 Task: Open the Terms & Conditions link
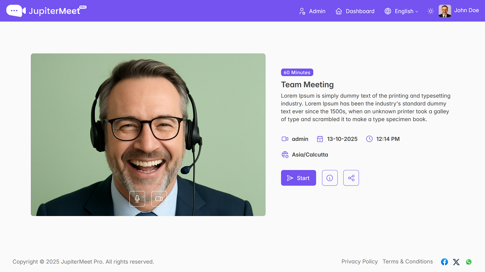click(407, 261)
